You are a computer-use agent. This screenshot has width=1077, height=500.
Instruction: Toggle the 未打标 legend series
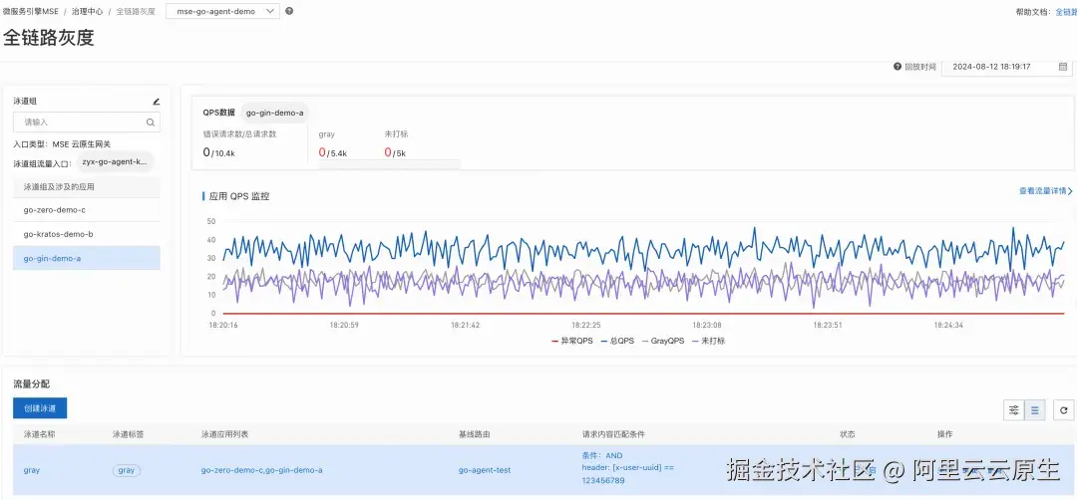[708, 341]
